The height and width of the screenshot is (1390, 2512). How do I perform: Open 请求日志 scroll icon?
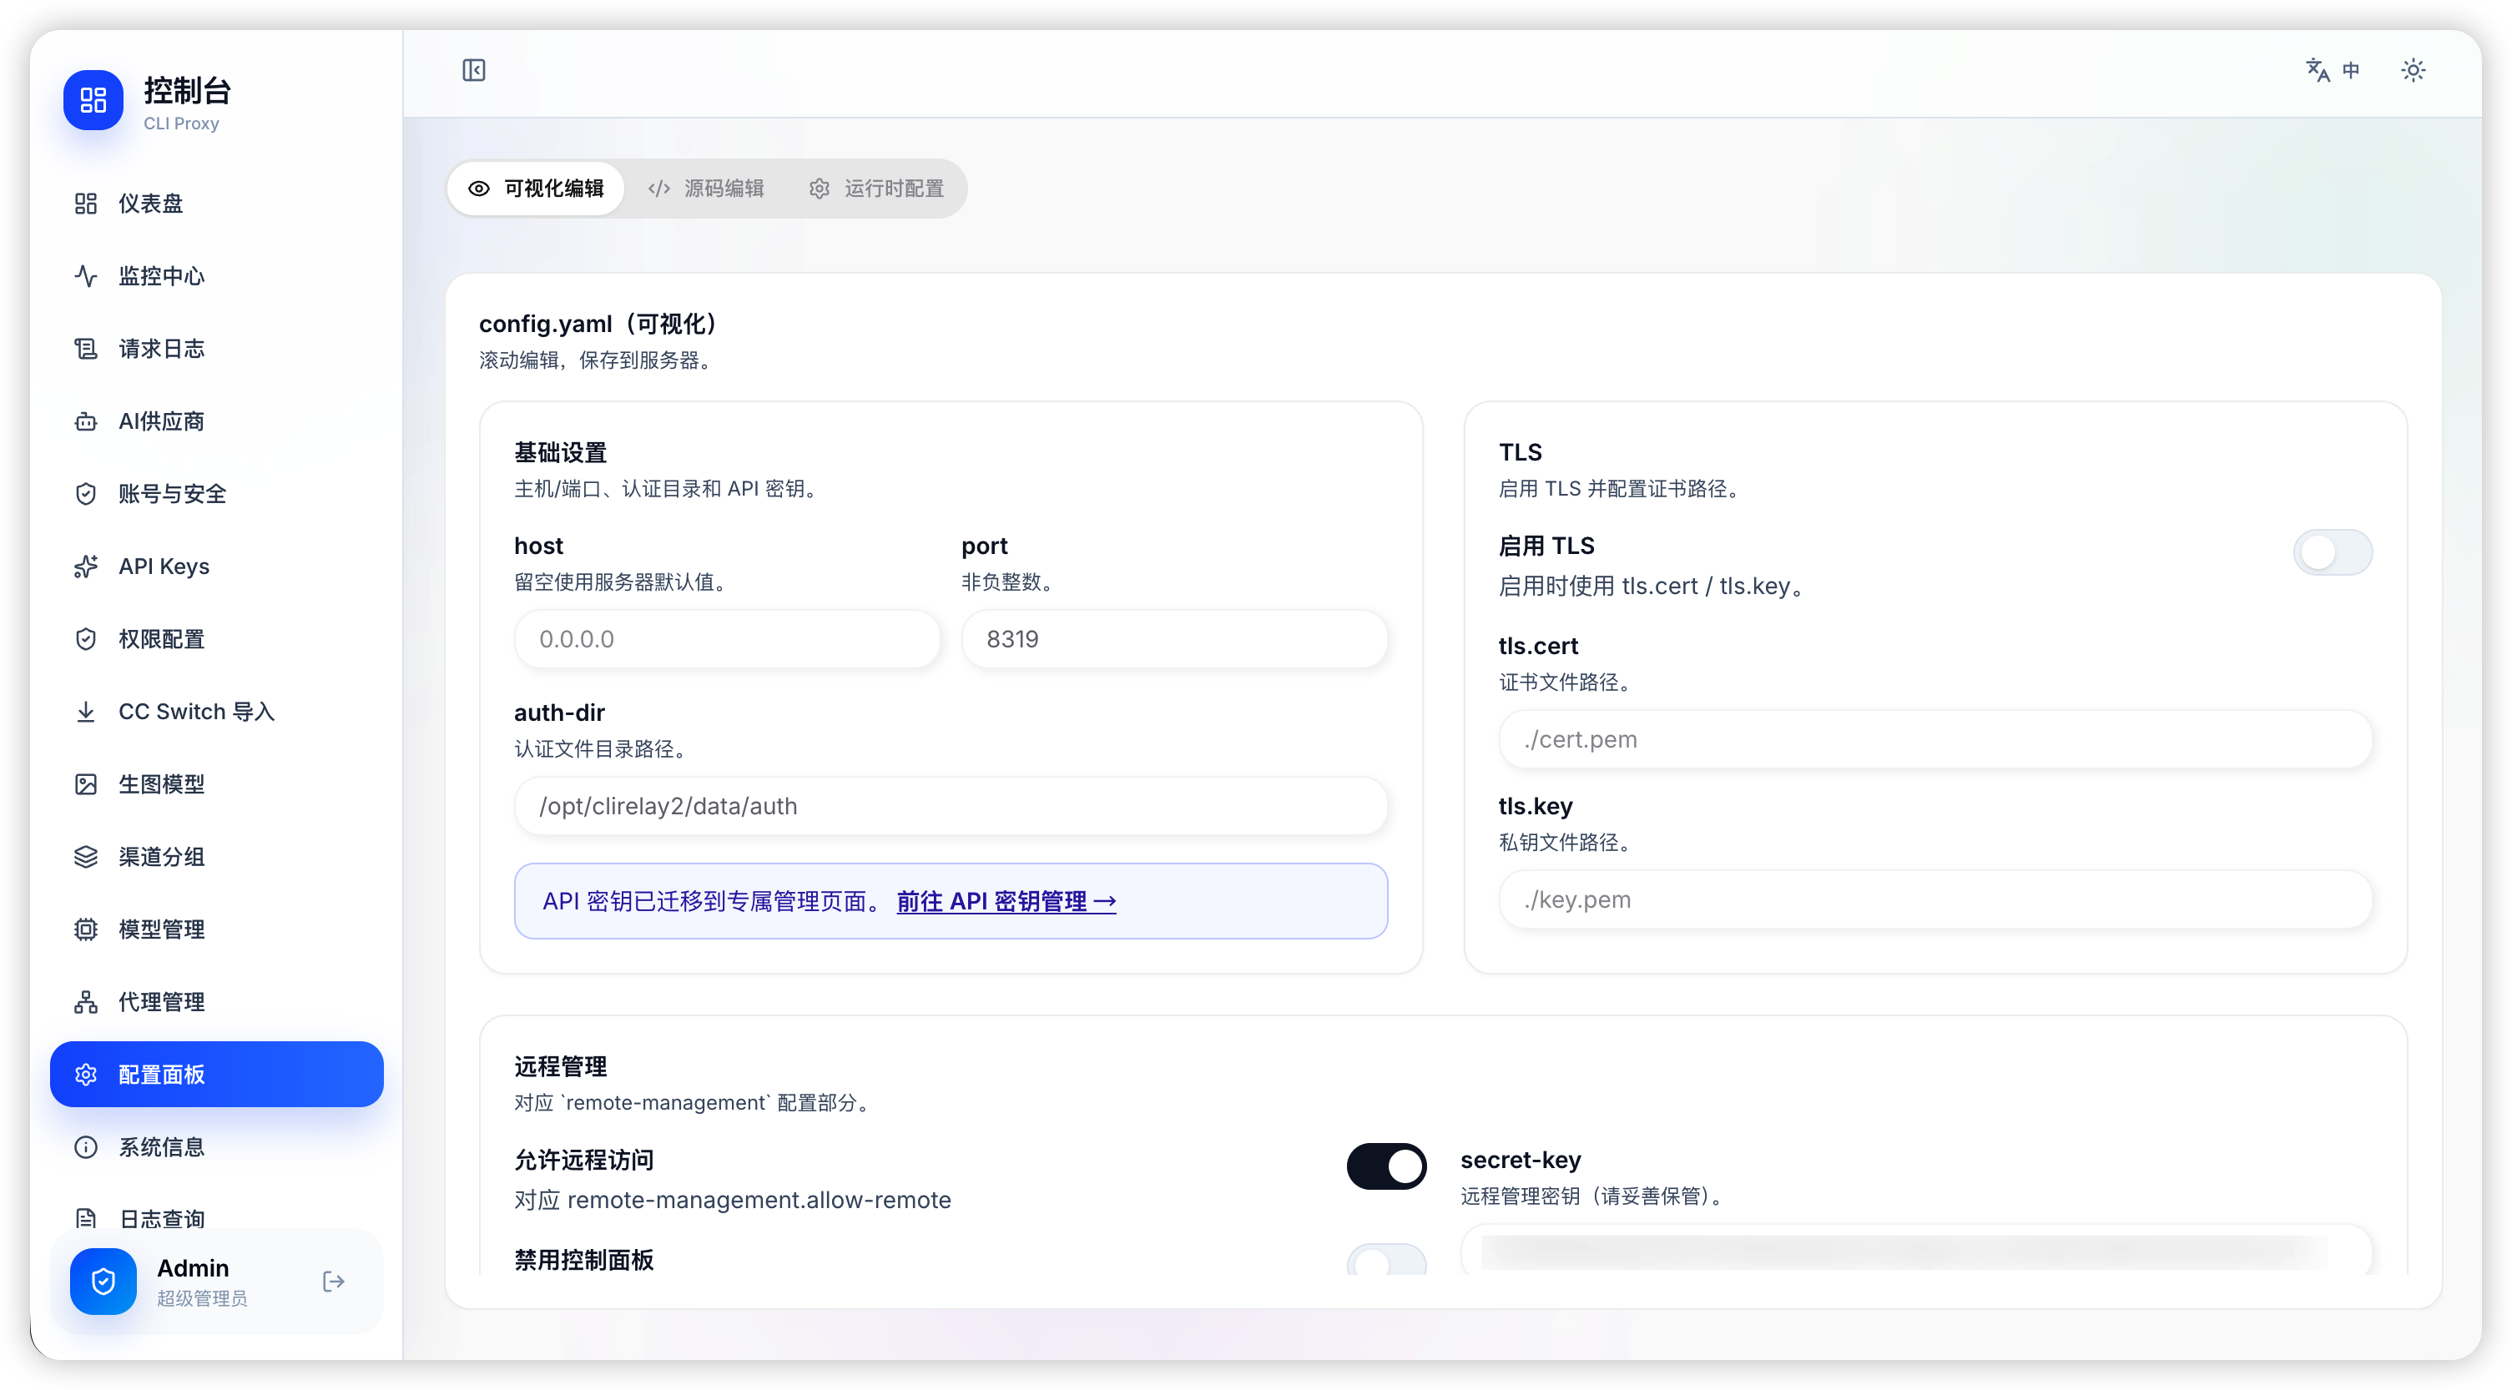click(86, 348)
